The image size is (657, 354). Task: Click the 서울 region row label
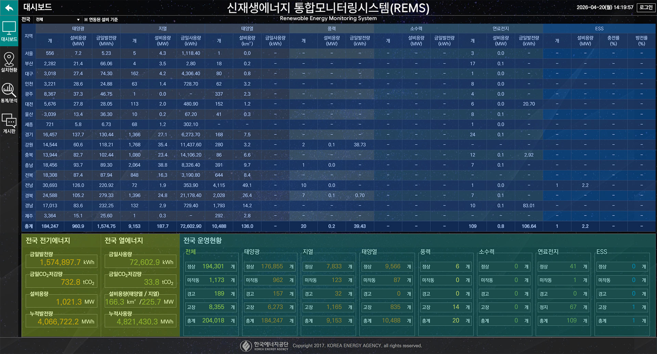coord(29,53)
